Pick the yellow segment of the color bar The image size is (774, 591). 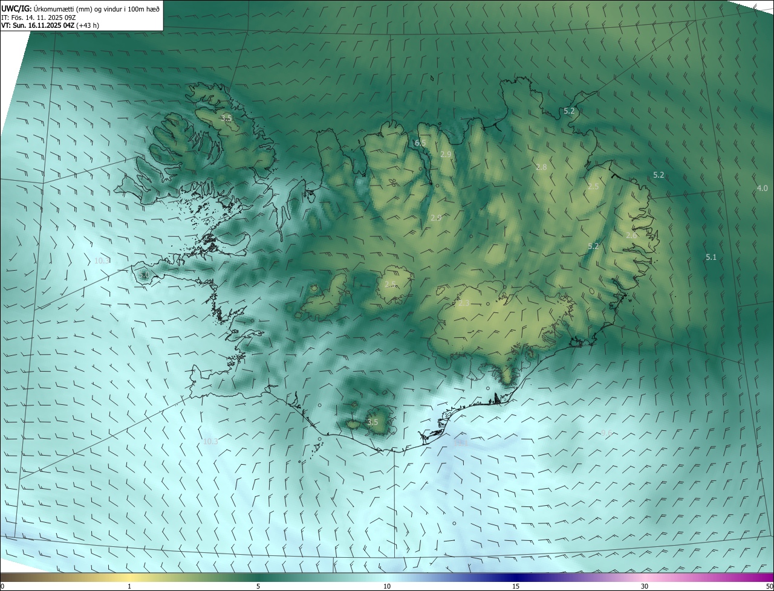[x=129, y=577]
